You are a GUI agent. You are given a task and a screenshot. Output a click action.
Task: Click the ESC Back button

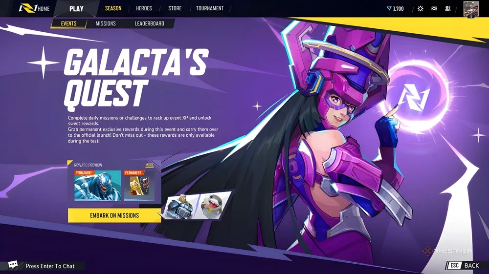point(464,265)
